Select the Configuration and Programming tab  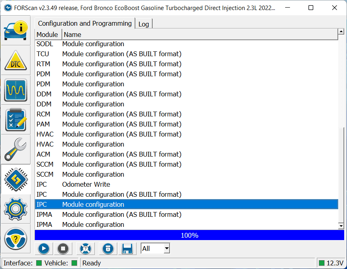[85, 23]
